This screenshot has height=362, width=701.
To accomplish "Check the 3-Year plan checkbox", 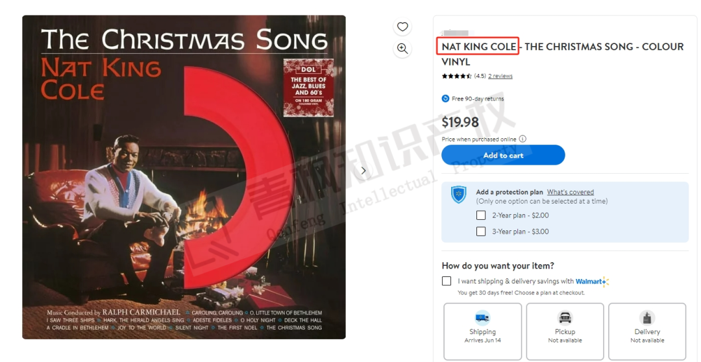I will pyautogui.click(x=481, y=232).
